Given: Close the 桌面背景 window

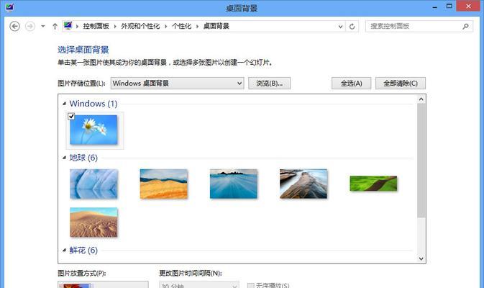Looking at the screenshot, I should point(468,6).
